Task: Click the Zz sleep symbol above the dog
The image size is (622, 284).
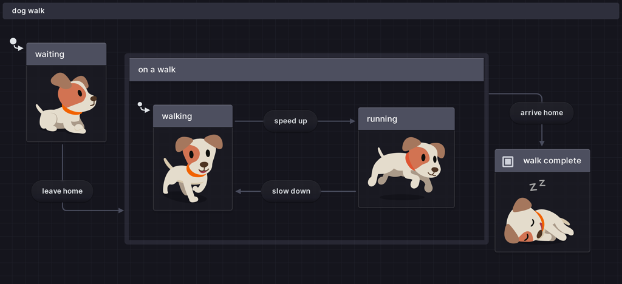Action: 537,185
